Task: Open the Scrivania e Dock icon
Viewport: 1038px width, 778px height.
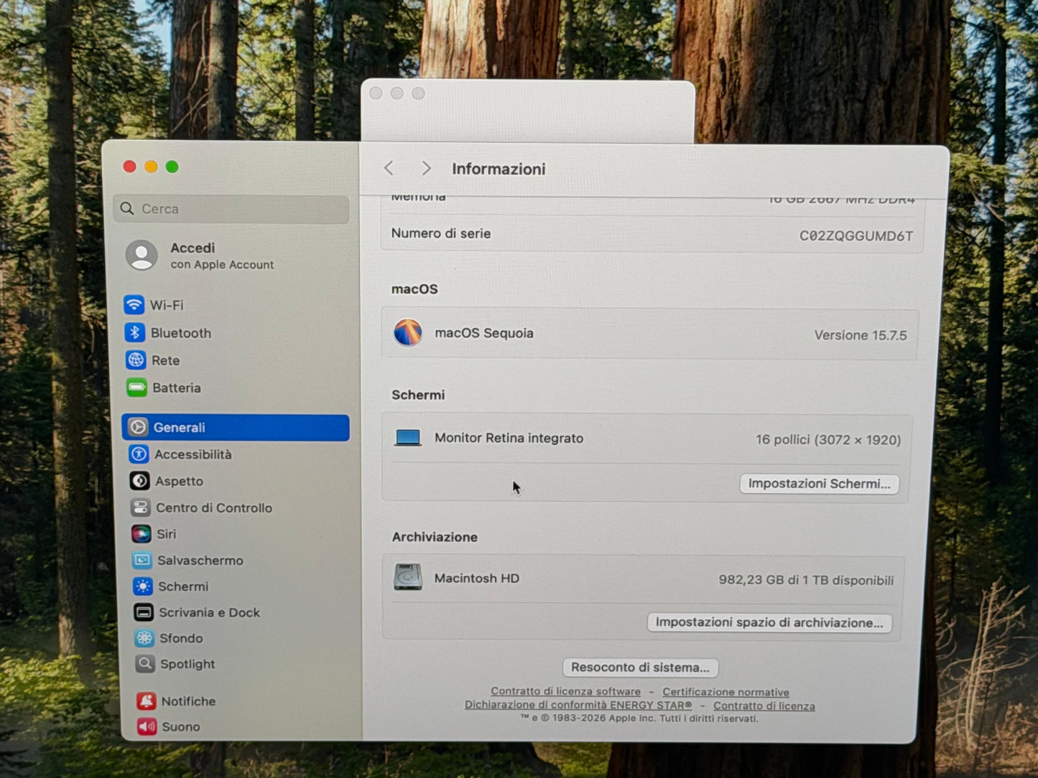Action: (x=144, y=612)
